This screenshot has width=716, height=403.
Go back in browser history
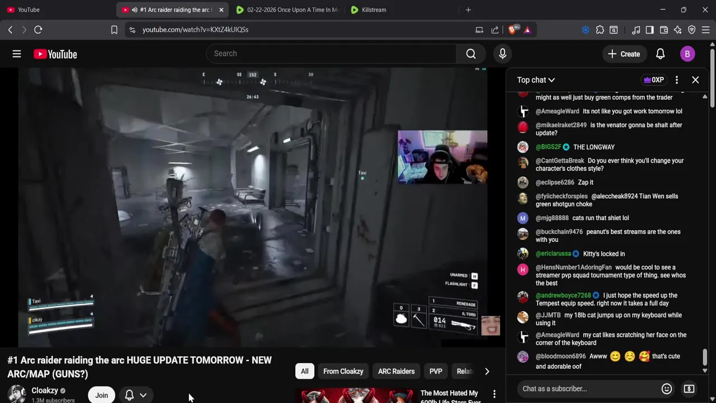click(10, 30)
